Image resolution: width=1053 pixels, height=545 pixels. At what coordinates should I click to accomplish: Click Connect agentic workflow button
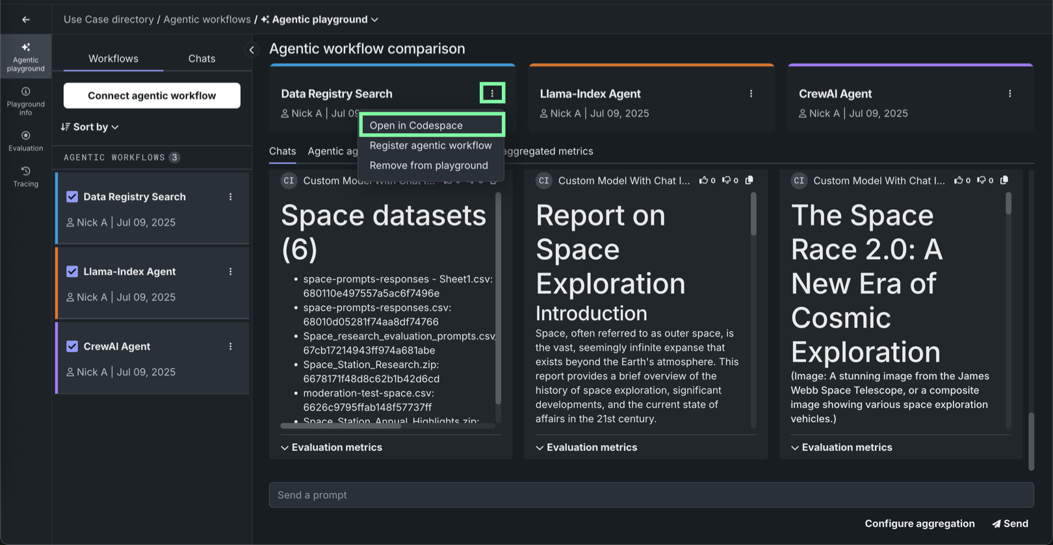click(151, 95)
